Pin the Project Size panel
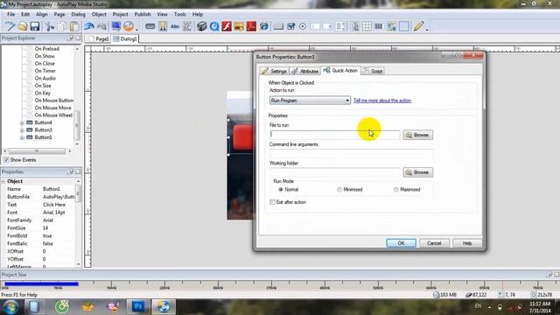This screenshot has width=560, height=315. [x=549, y=275]
